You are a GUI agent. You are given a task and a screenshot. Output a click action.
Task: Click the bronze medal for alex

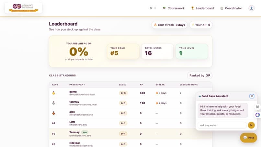[53, 113]
